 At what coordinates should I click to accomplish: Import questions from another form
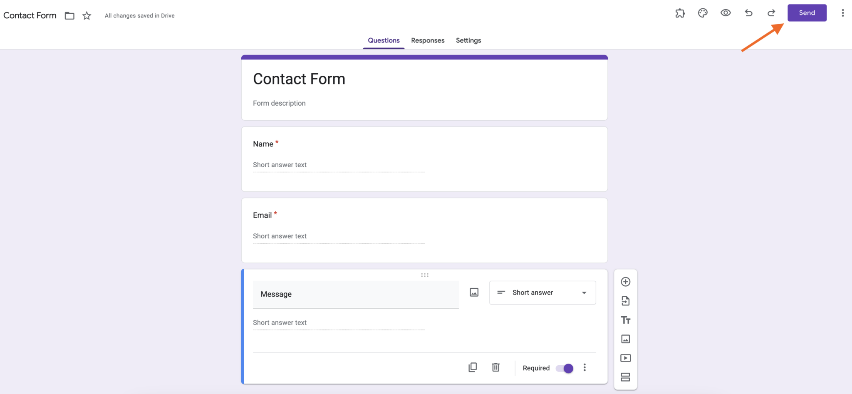[x=626, y=300]
